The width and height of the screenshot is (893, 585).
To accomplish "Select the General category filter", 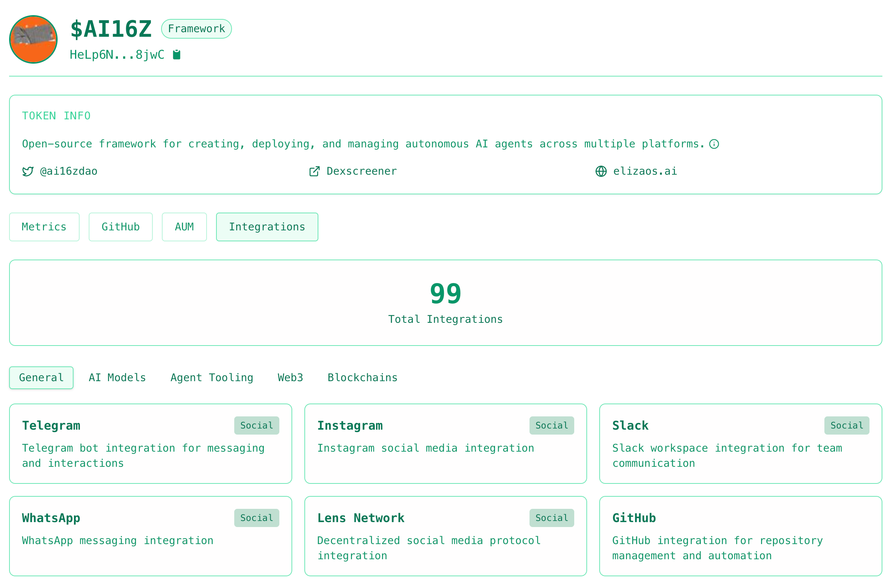I will click(41, 378).
